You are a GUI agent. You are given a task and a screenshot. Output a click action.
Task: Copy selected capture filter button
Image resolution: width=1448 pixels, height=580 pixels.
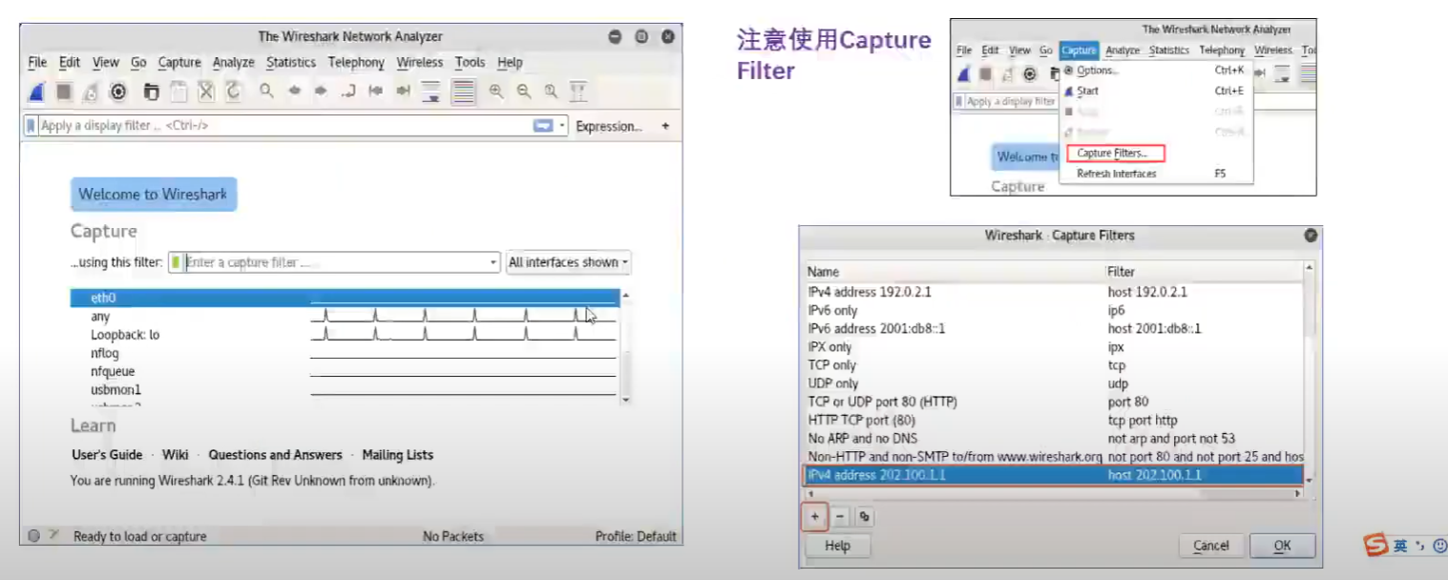(864, 517)
